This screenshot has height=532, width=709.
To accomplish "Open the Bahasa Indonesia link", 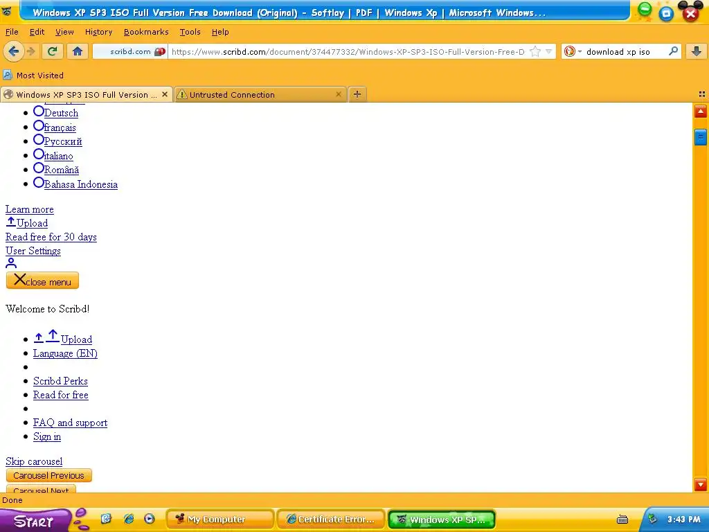I will [x=81, y=184].
